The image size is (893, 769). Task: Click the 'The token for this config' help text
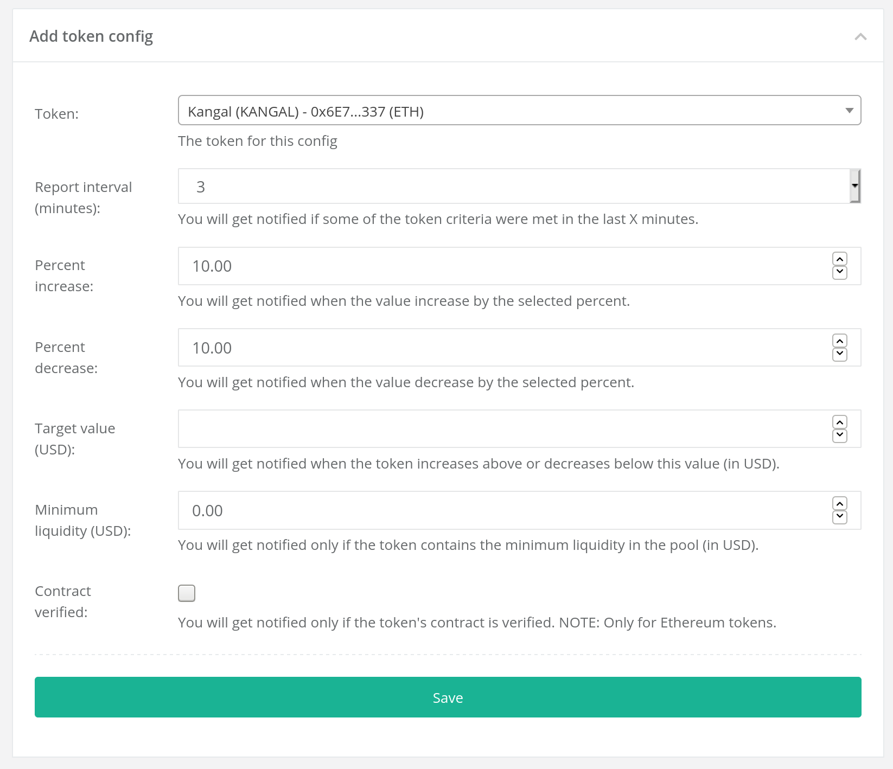[258, 141]
